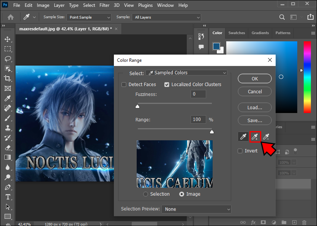Viewport: 317px width, 226px height.
Task: Open the Sample Size dropdown
Action: tap(89, 17)
